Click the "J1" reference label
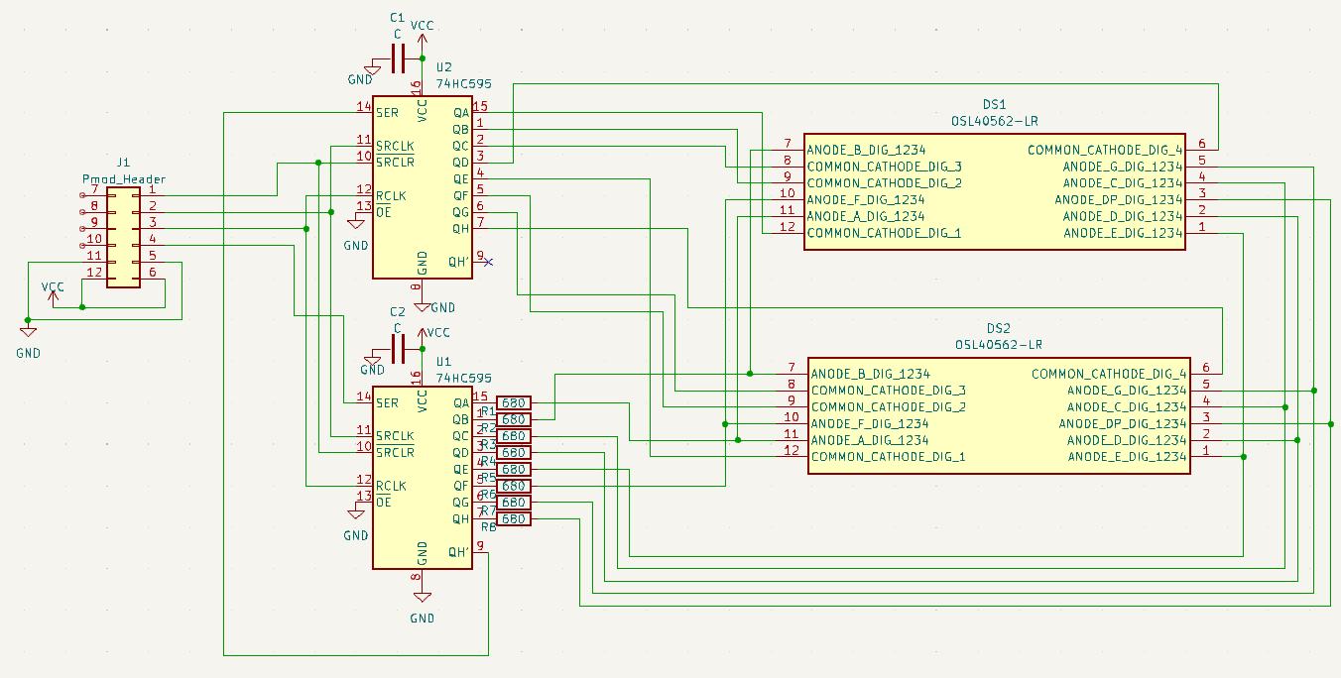Image resolution: width=1341 pixels, height=678 pixels. click(123, 162)
